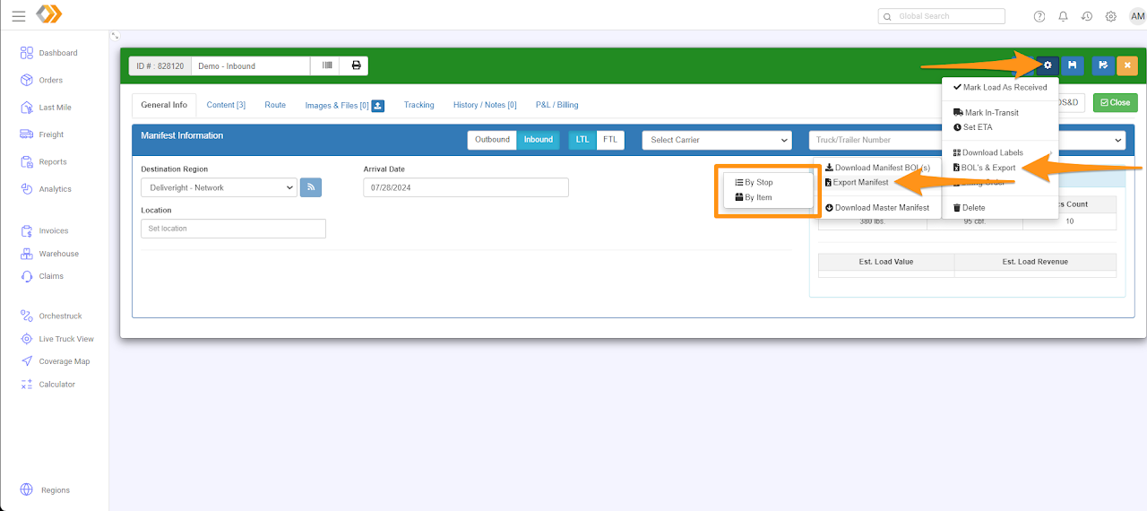Select Delete from the actions menu
1147x511 pixels.
click(1000, 208)
